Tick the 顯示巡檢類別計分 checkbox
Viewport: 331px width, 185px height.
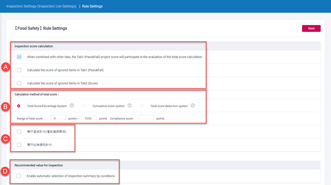click(19, 145)
